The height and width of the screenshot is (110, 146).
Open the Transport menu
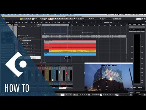(40, 15)
